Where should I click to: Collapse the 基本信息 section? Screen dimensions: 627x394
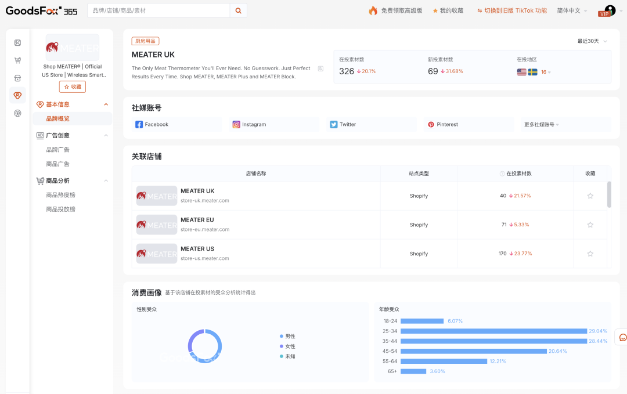(105, 105)
